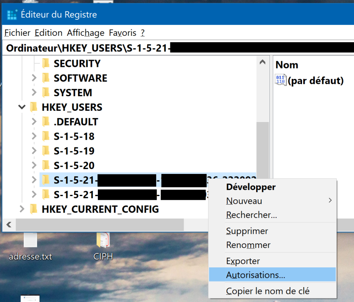Expand the SOFTWARE key
The image size is (354, 302).
pos(34,78)
